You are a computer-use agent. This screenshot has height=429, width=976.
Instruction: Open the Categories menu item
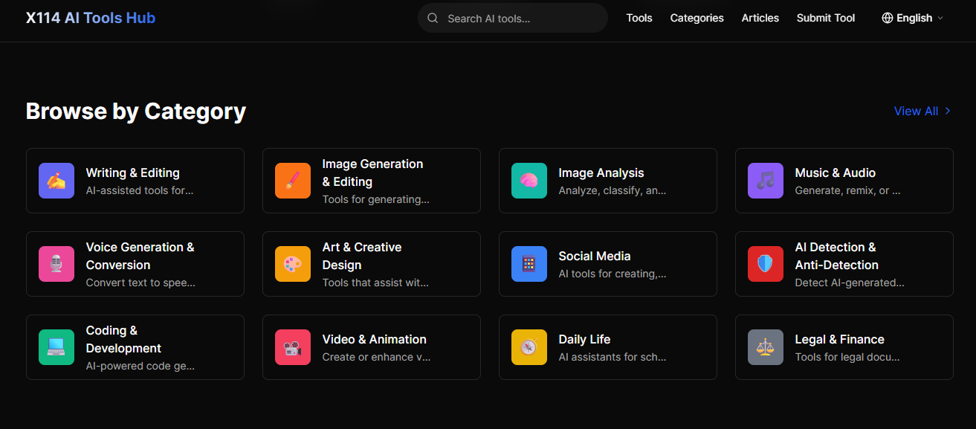coord(697,18)
